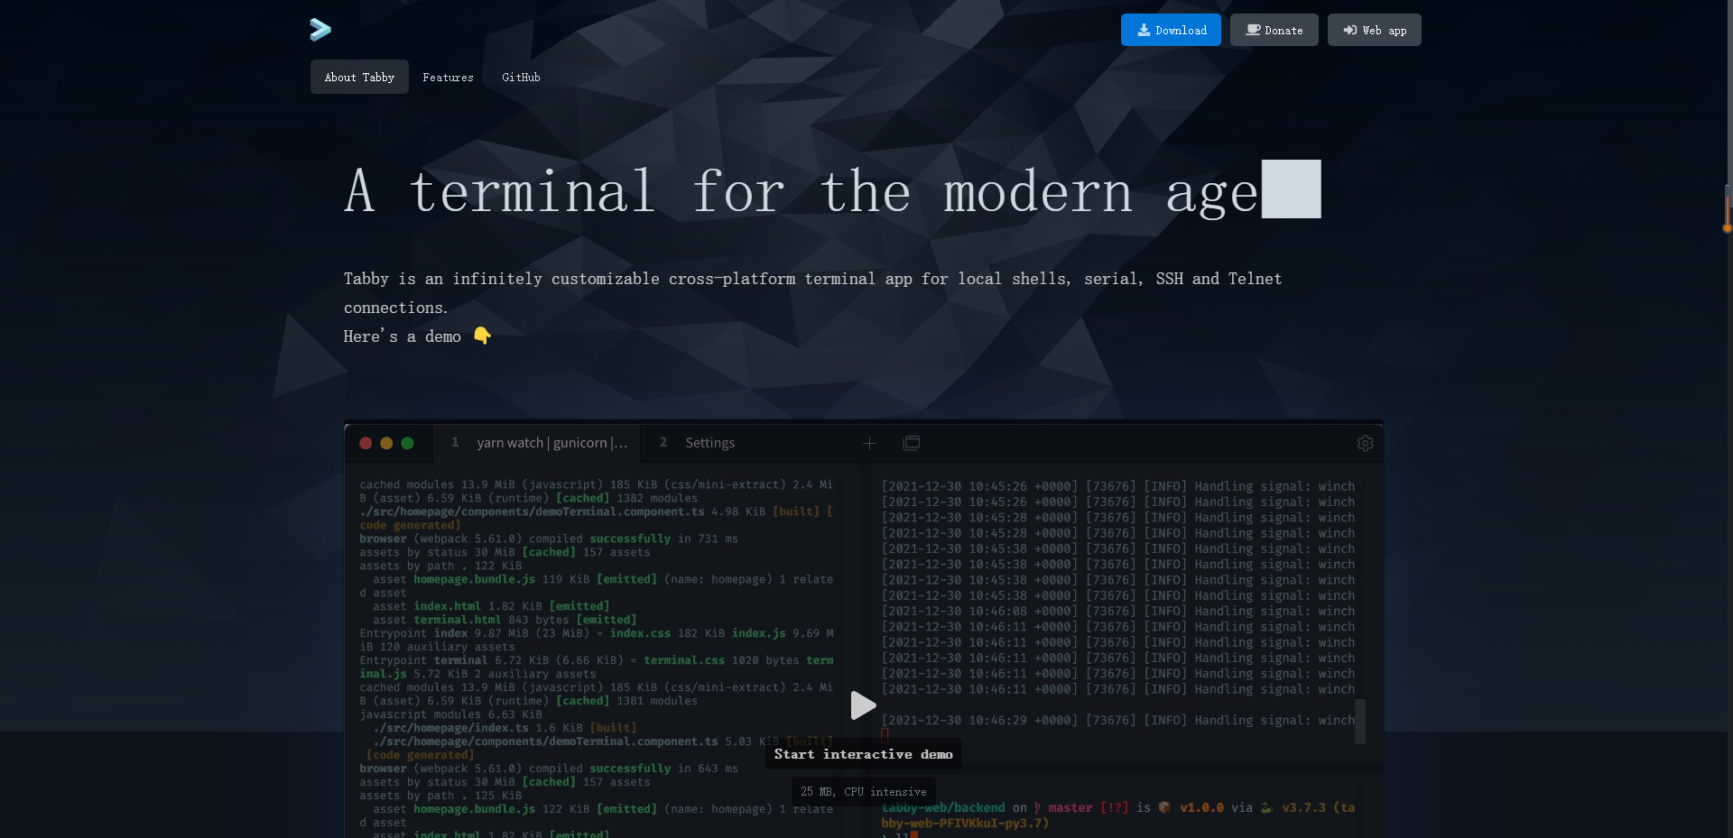
Task: Click 'asset terminal.html 843 bytes' line
Action: (x=505, y=620)
